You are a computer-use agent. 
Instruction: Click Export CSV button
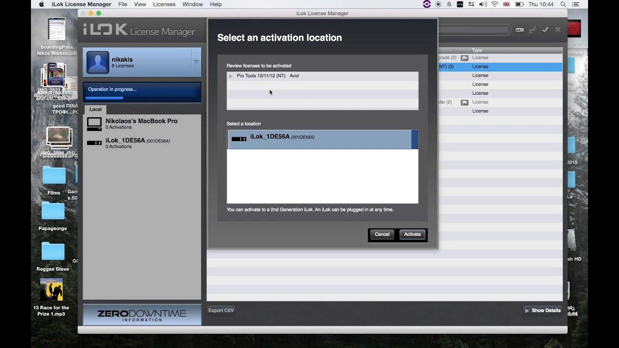(x=221, y=310)
